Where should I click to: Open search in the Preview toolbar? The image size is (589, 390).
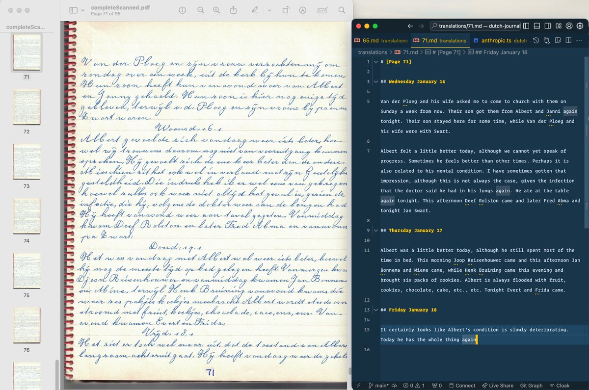click(342, 10)
